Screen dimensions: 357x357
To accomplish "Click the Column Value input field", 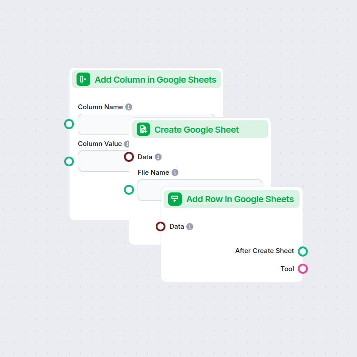I will pos(102,161).
